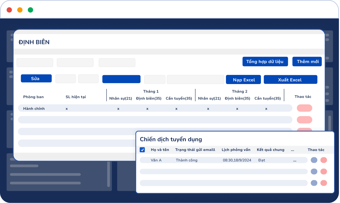
Task: Click the red action icon in last campaign row
Action: (324, 183)
